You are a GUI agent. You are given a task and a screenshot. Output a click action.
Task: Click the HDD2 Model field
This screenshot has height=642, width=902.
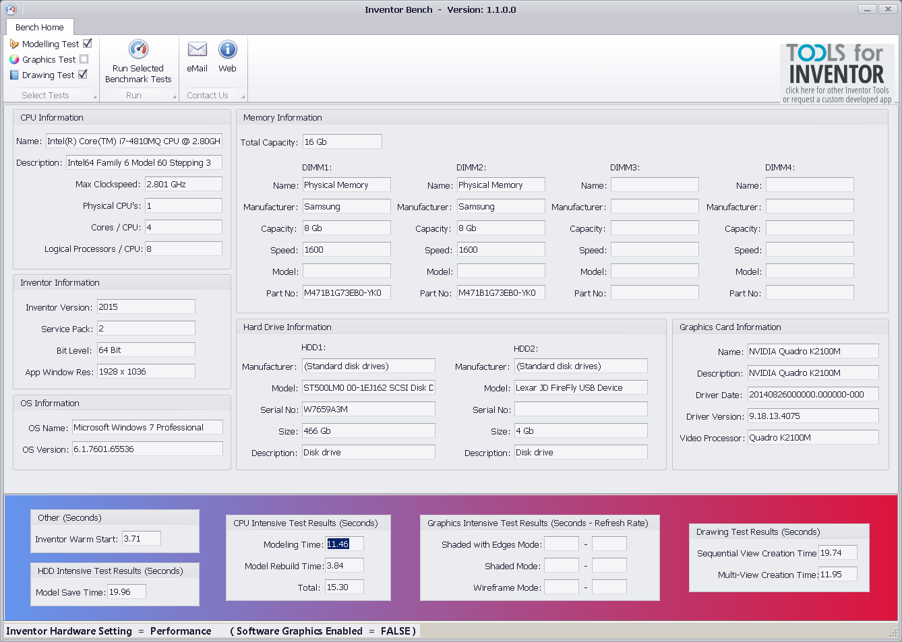click(x=581, y=388)
